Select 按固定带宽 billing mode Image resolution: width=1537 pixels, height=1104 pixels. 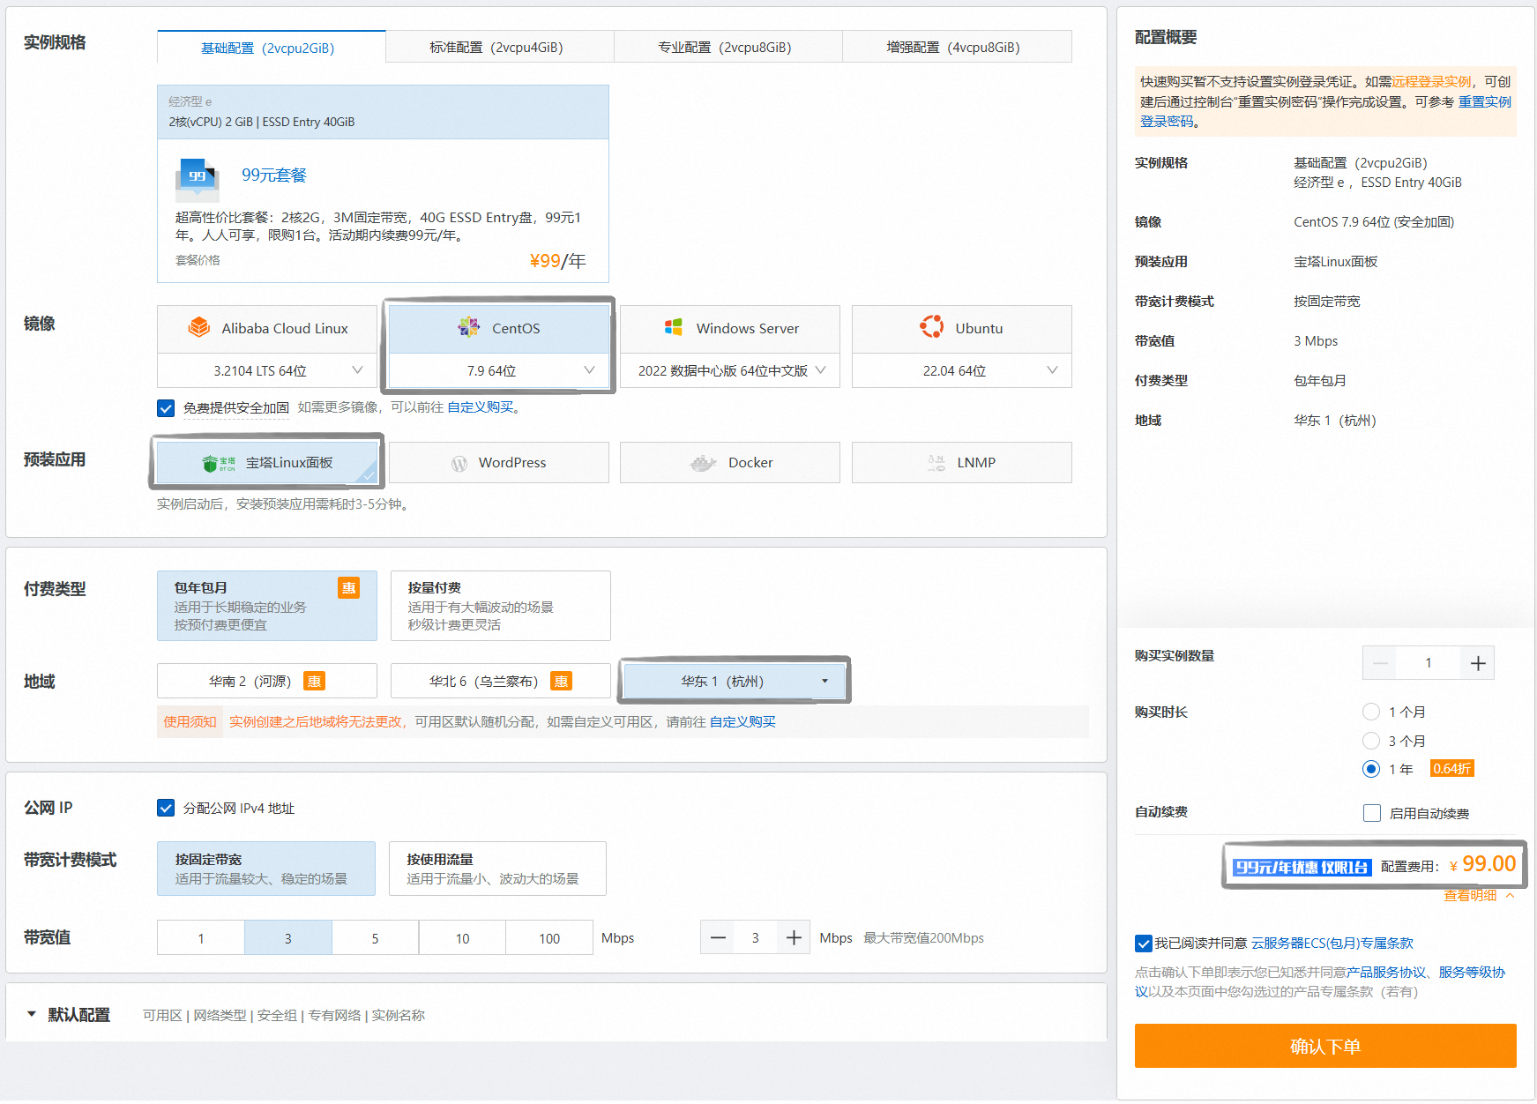pyautogui.click(x=266, y=869)
